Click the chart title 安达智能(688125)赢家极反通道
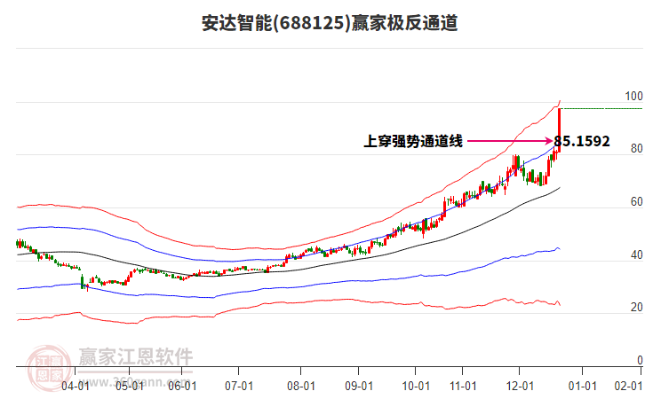Image resolution: width=645 pixels, height=399 pixels. coord(330,23)
